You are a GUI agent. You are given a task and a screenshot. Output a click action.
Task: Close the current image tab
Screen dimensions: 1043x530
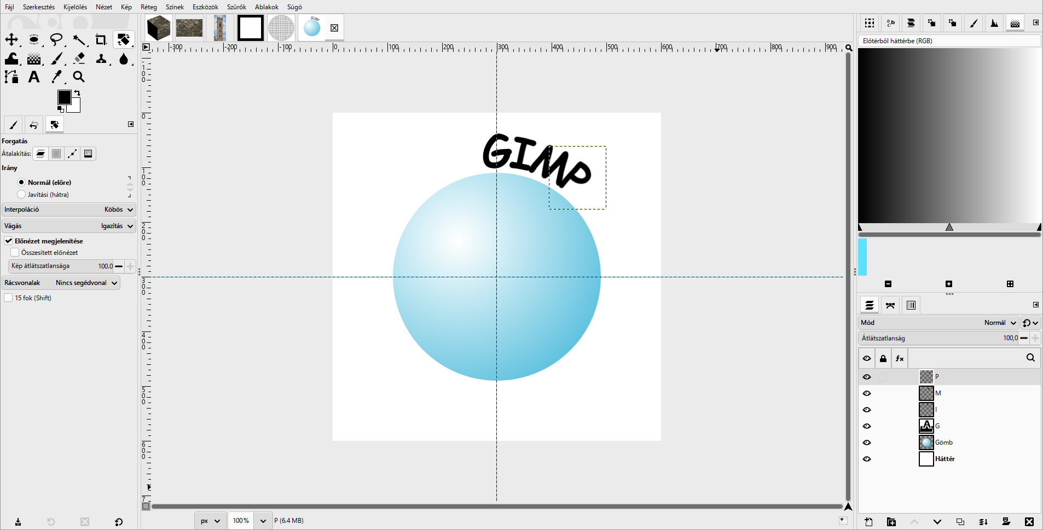pyautogui.click(x=334, y=28)
